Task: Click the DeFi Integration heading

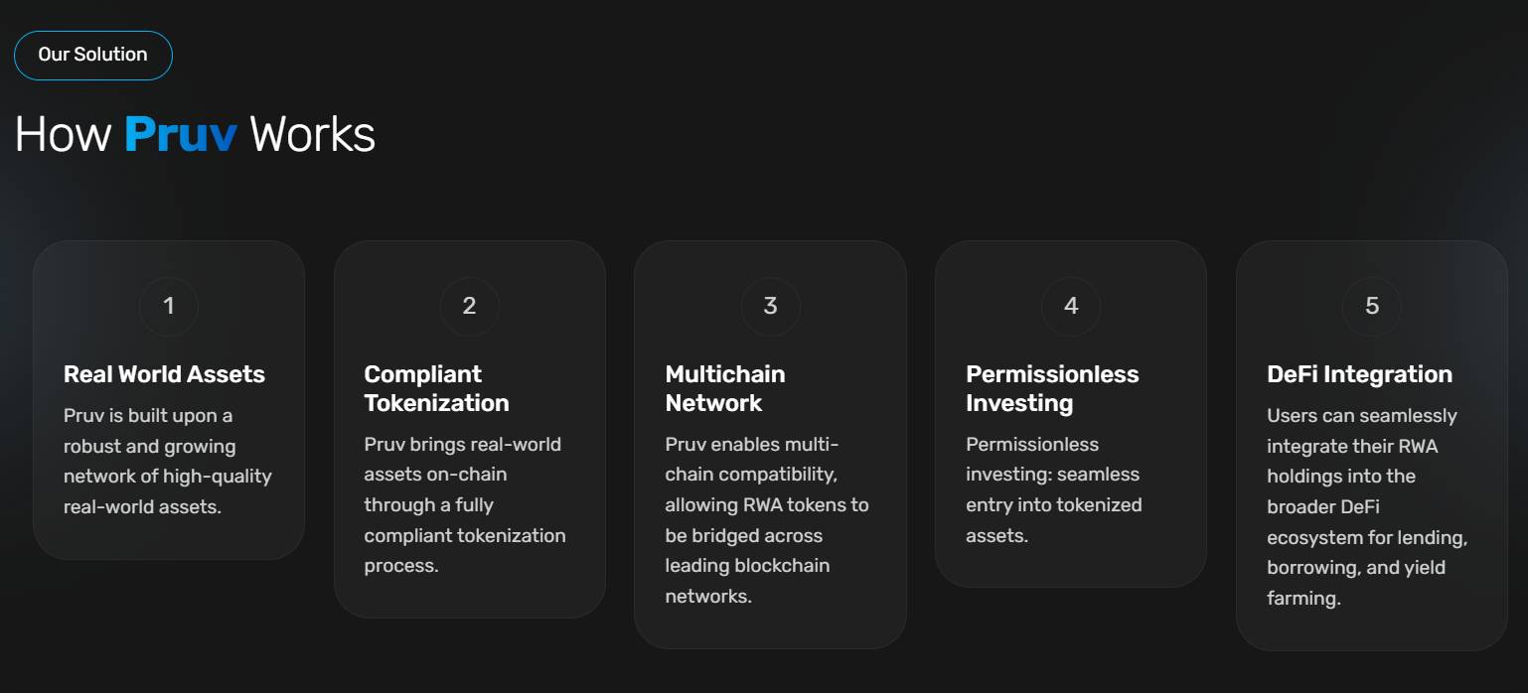Action: point(1359,374)
